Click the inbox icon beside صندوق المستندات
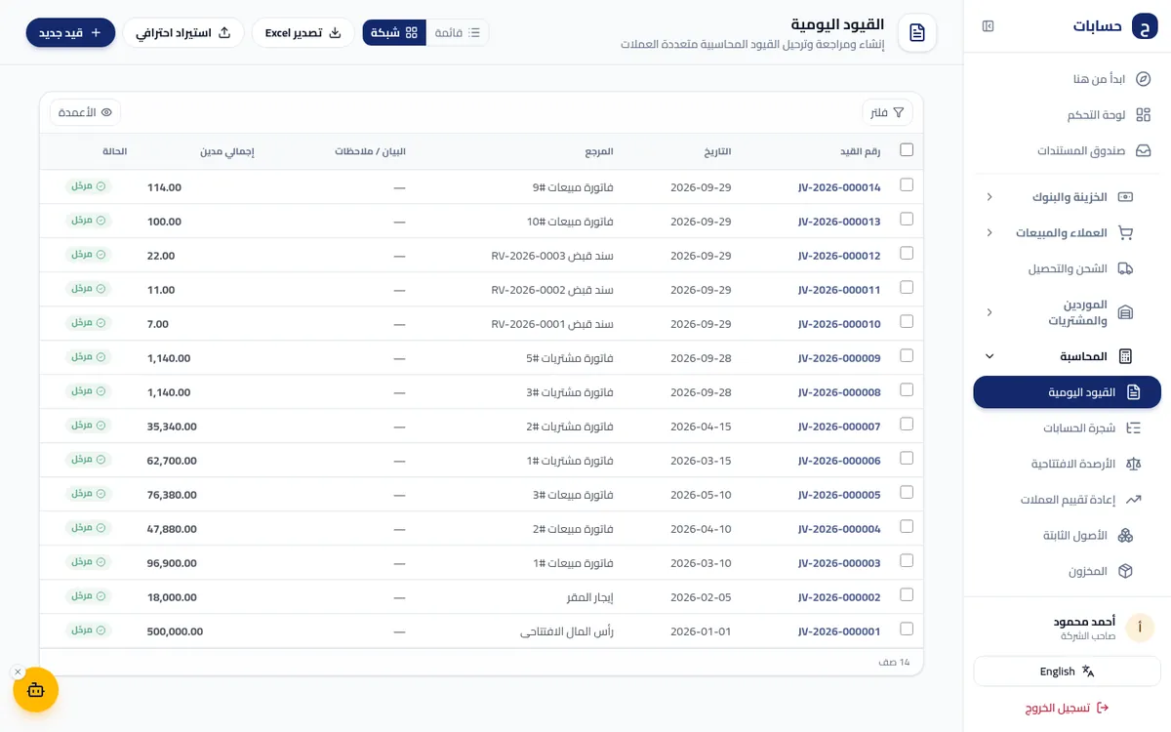The height and width of the screenshot is (732, 1171). click(x=1144, y=151)
